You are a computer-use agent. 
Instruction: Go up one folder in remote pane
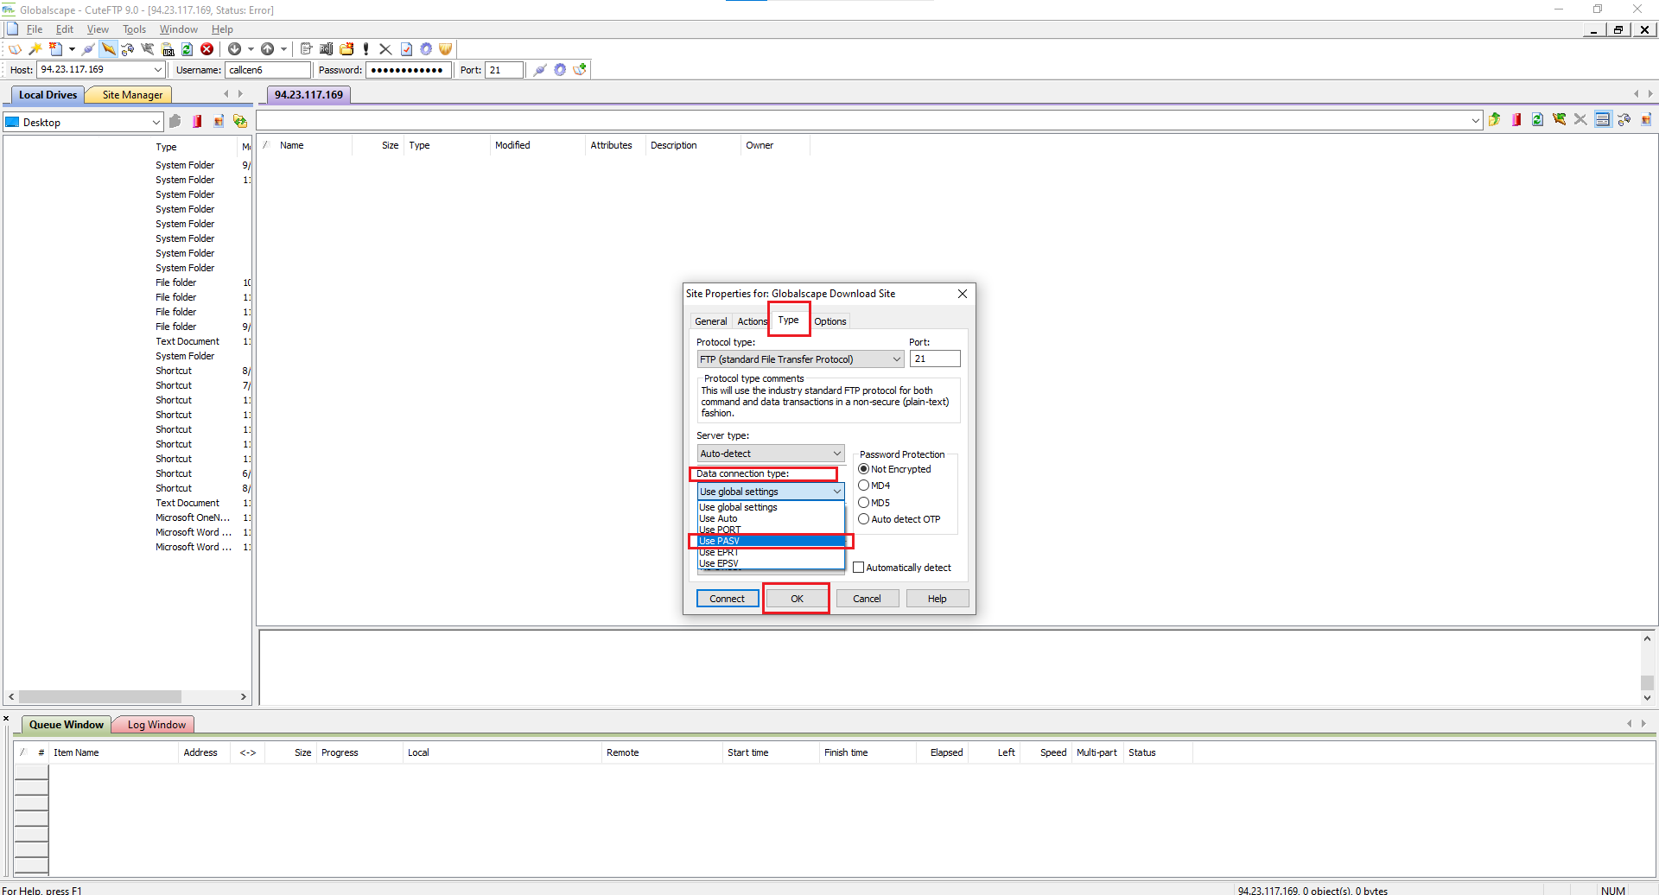point(1494,120)
